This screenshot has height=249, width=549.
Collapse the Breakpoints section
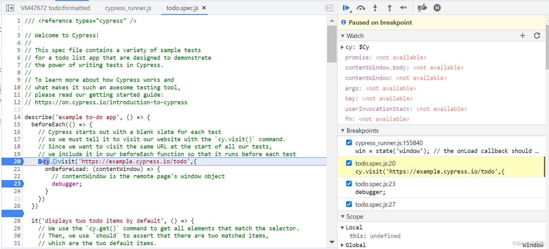343,131
